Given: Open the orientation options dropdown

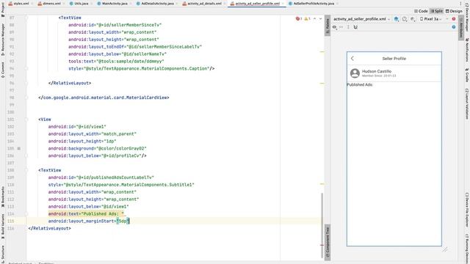Looking at the screenshot, I should (x=405, y=19).
